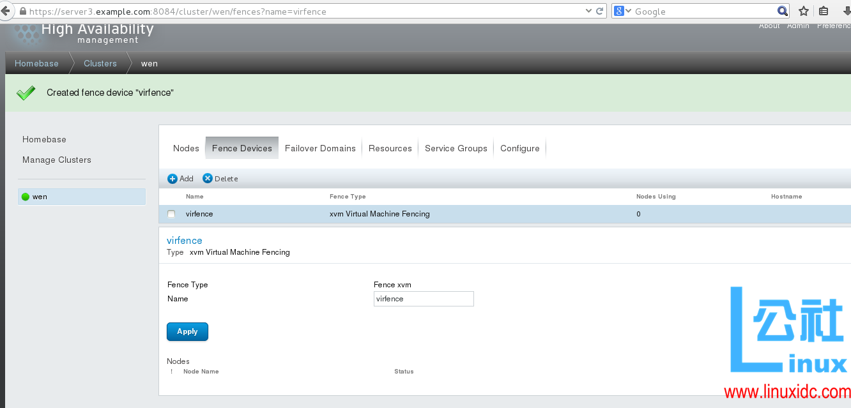Select the checkbox on the virfence row
Image resolution: width=851 pixels, height=408 pixels.
171,214
